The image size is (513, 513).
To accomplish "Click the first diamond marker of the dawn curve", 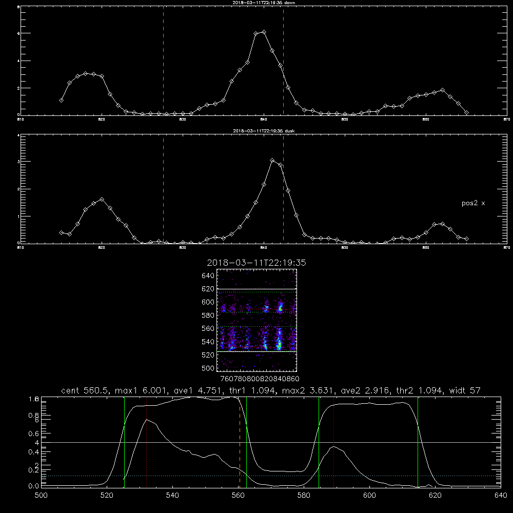I will pos(61,100).
